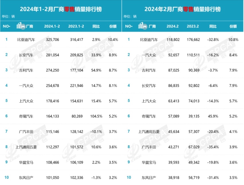Click the -31.4% cell
Viewport: 244px width, 185px height.
(x=213, y=178)
